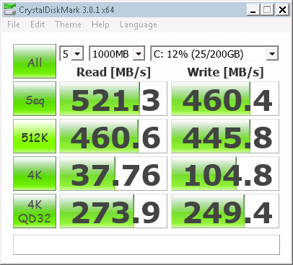Open the Help menu
This screenshot has width=293, height=265.
pyautogui.click(x=100, y=24)
